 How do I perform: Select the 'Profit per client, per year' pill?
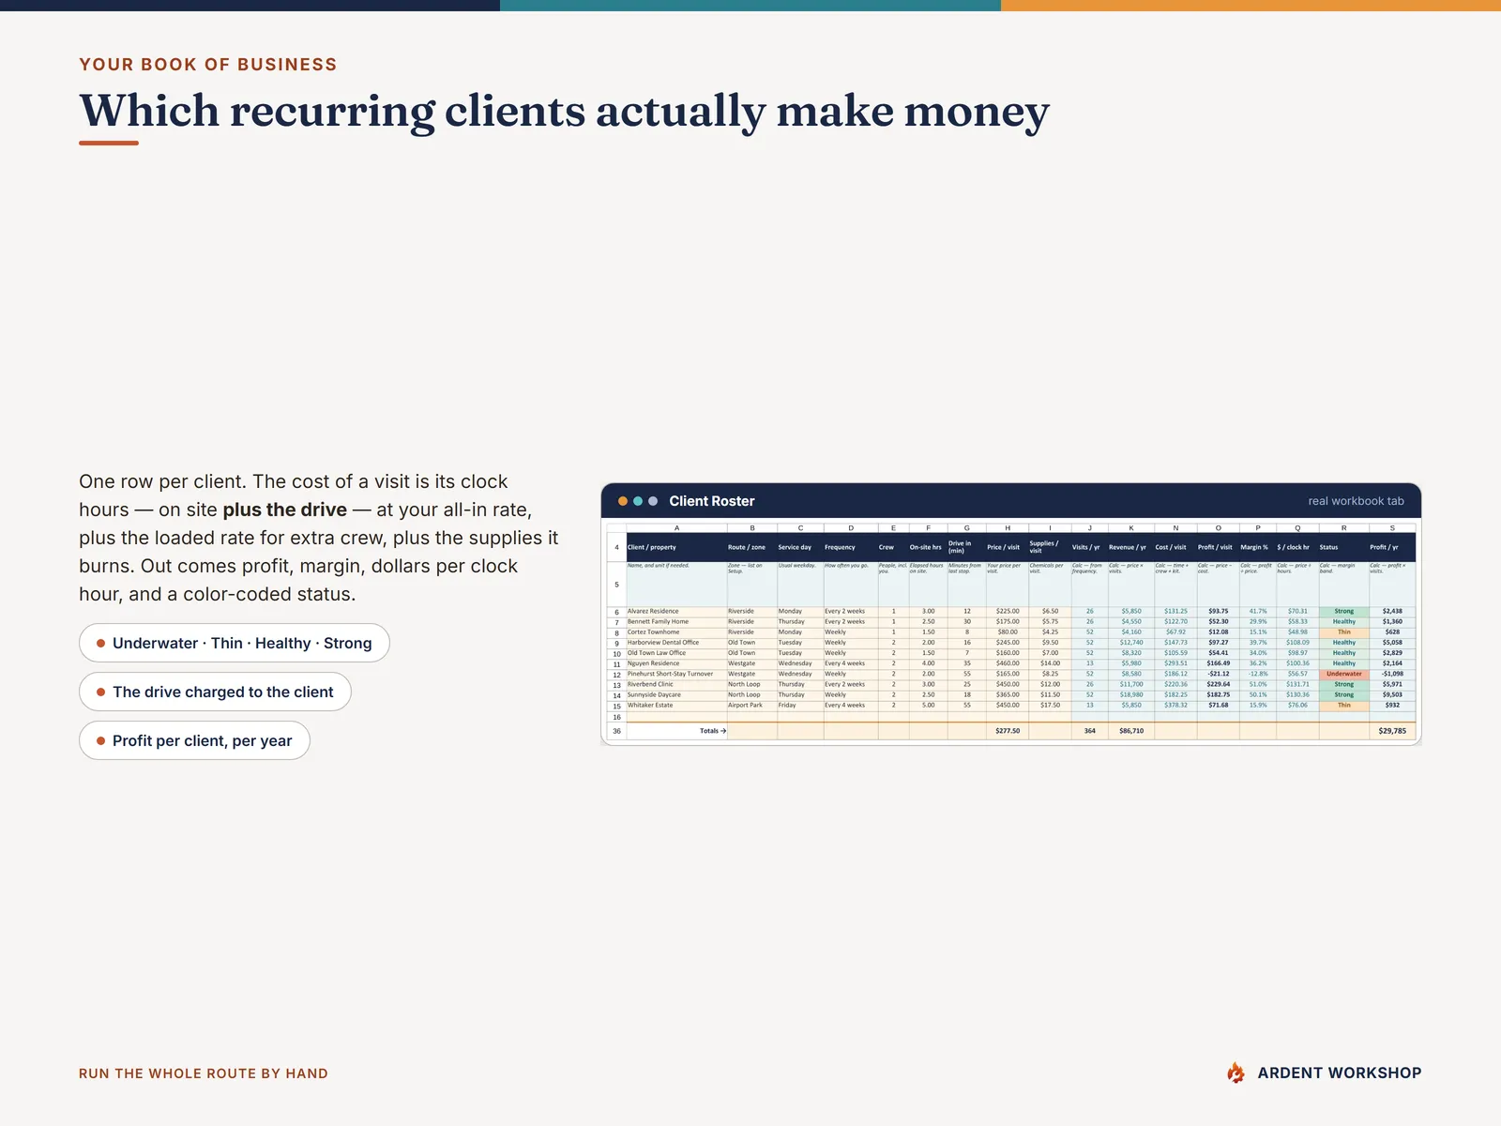click(194, 740)
